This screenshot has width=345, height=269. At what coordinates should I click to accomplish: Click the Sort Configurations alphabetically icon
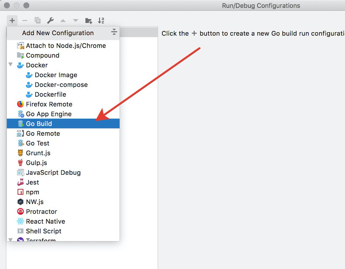pos(101,20)
